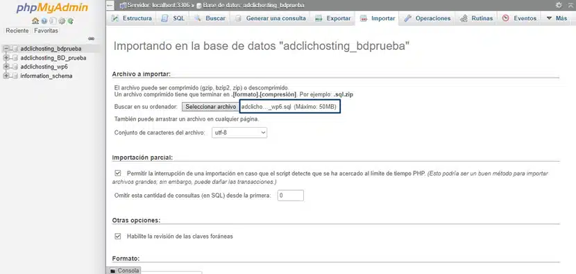This screenshot has height=274, width=576.
Task: Select adclichosting_bdprueba database in tree
Action: click(51, 49)
